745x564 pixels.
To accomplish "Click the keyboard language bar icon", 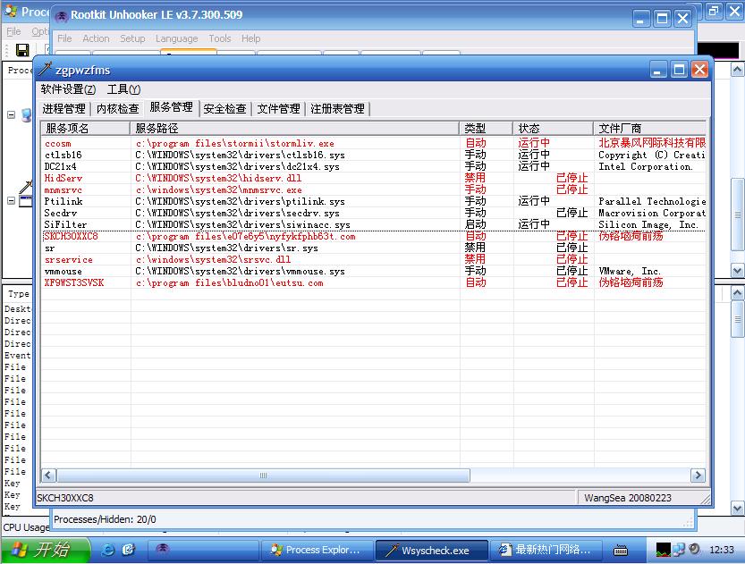I will pos(621,551).
